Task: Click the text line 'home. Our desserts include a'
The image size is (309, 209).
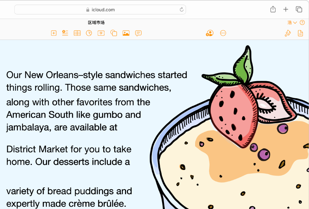Action: pyautogui.click(x=68, y=162)
